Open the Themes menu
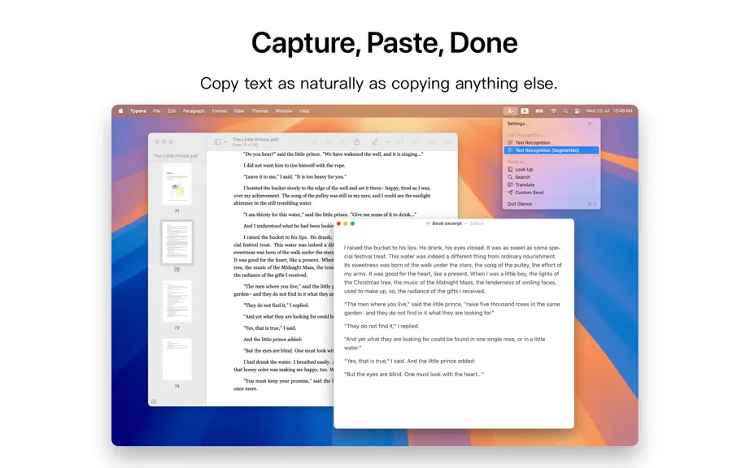 259,110
